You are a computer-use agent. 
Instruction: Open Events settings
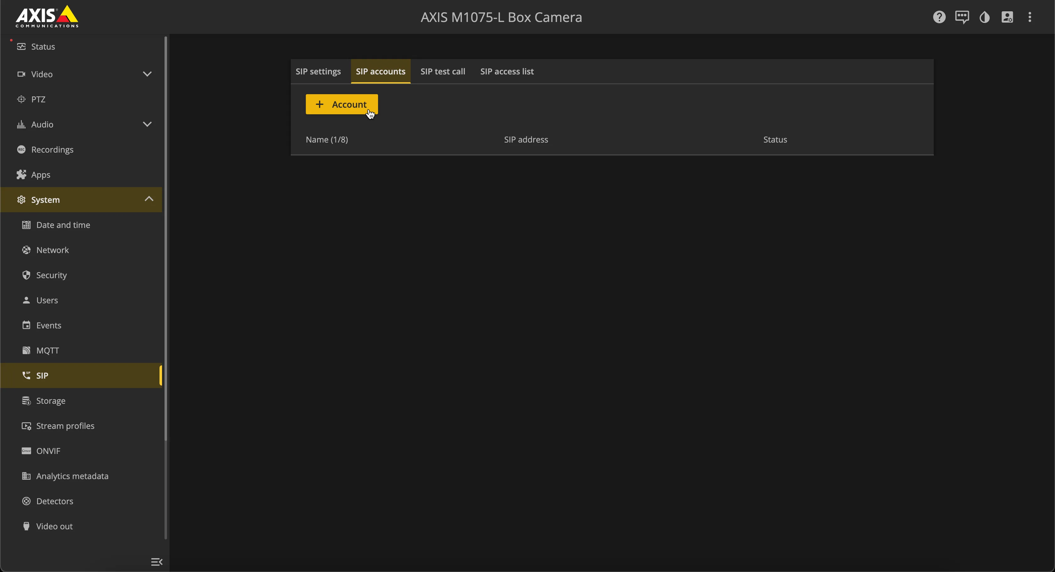(81, 325)
